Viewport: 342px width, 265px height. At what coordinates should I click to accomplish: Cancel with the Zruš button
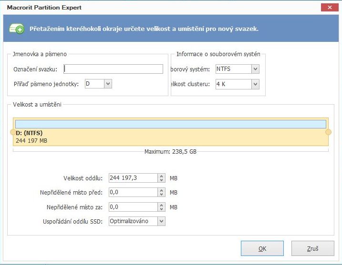coord(312,248)
